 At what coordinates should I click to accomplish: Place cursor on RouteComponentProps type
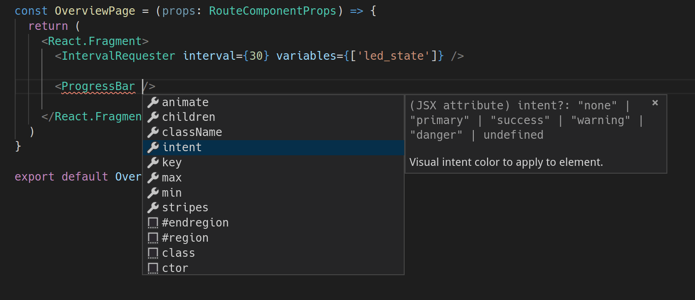(272, 11)
